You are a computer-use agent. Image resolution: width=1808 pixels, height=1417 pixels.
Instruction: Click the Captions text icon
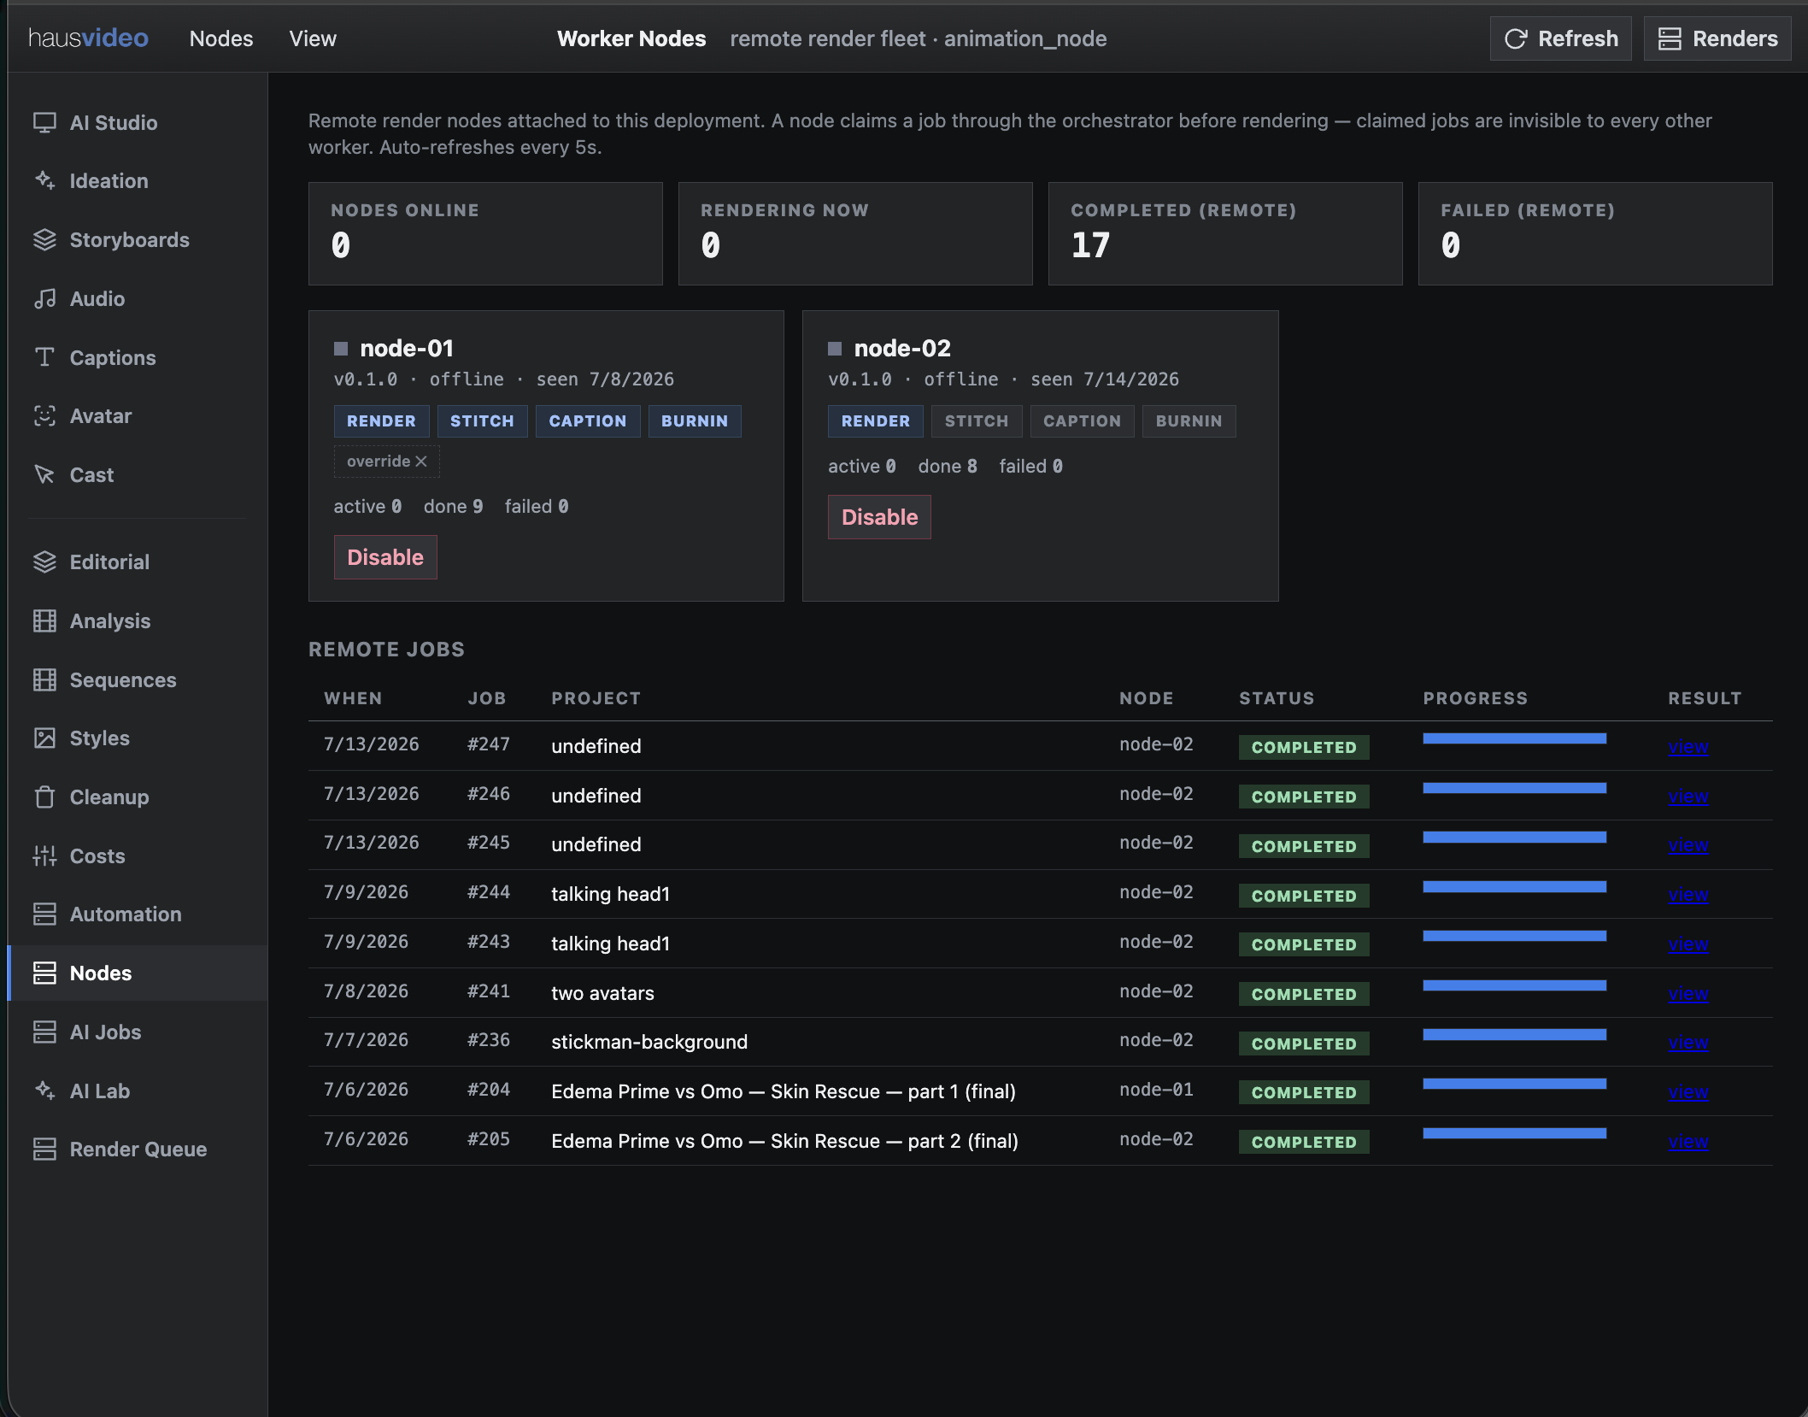[x=44, y=357]
